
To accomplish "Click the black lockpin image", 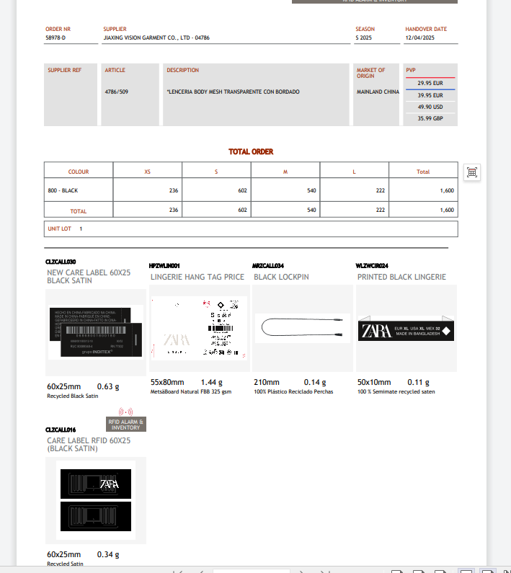I will [302, 329].
